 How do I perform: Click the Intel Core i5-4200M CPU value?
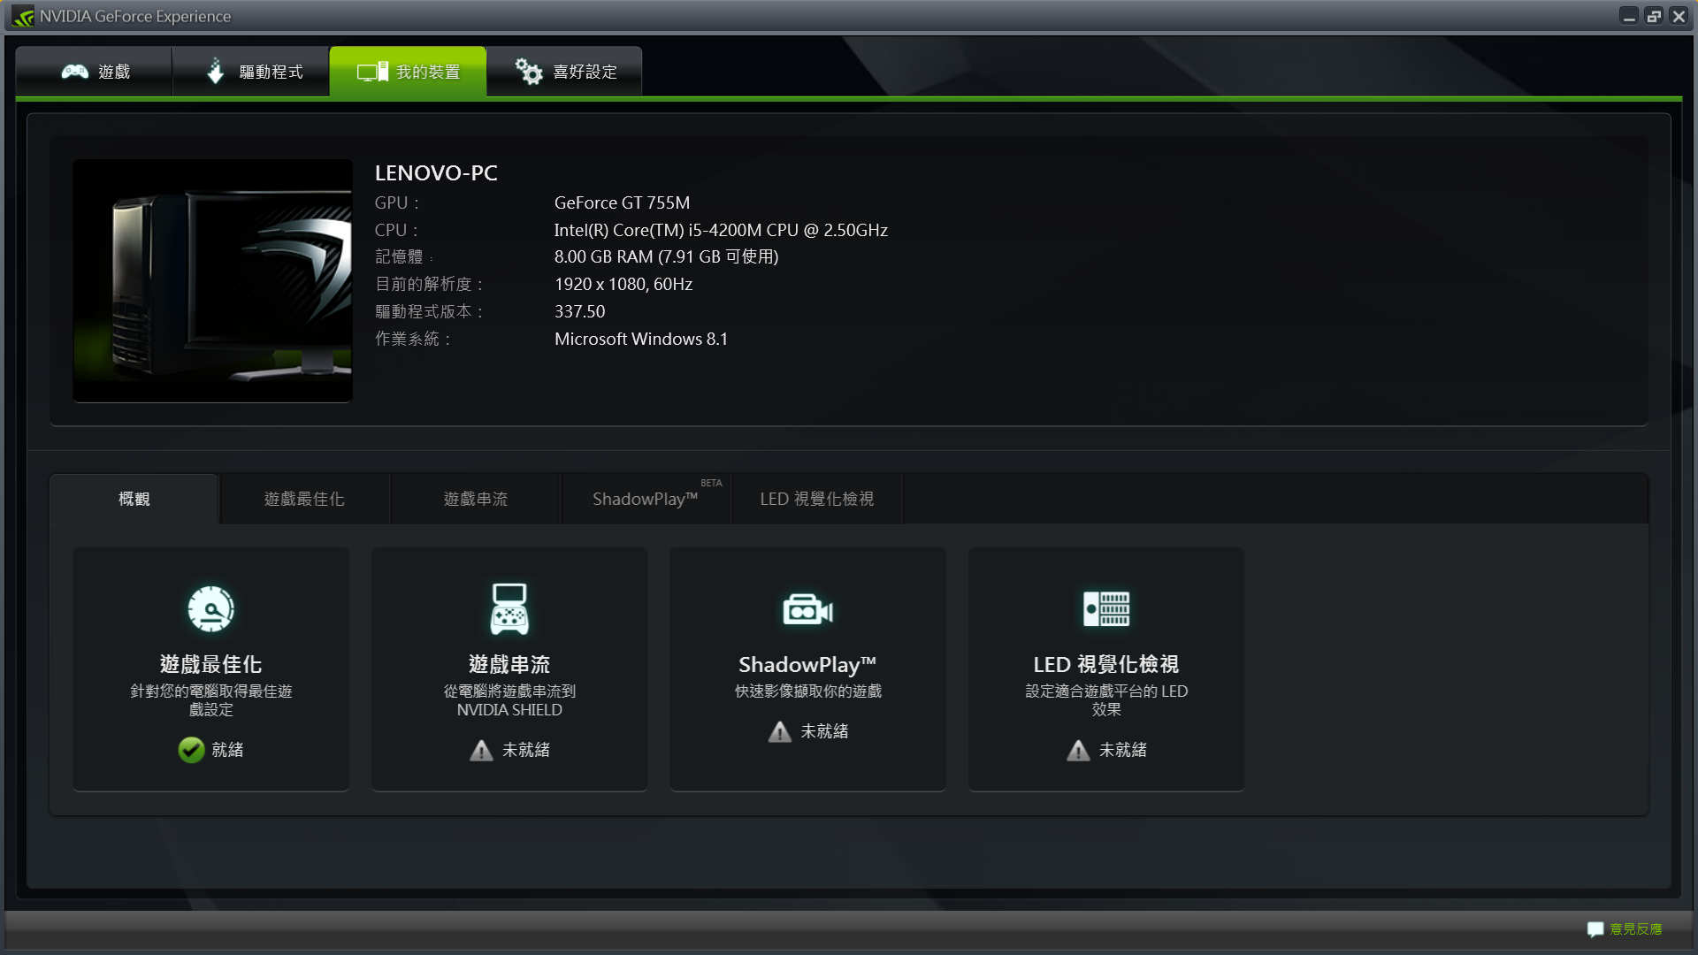[721, 230]
